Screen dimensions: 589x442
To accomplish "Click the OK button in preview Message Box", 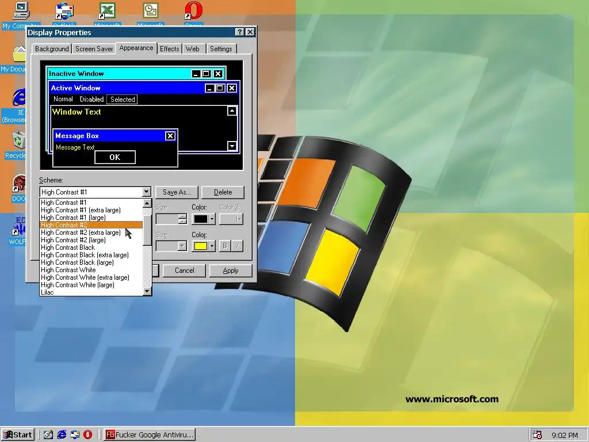I will [115, 157].
